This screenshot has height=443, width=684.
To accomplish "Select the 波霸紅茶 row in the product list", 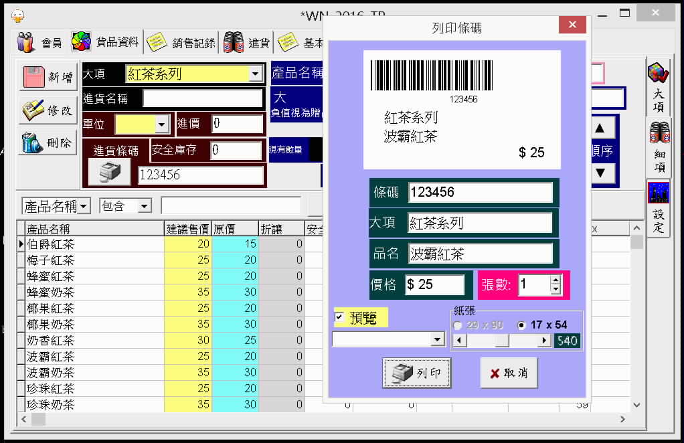I will click(x=161, y=357).
